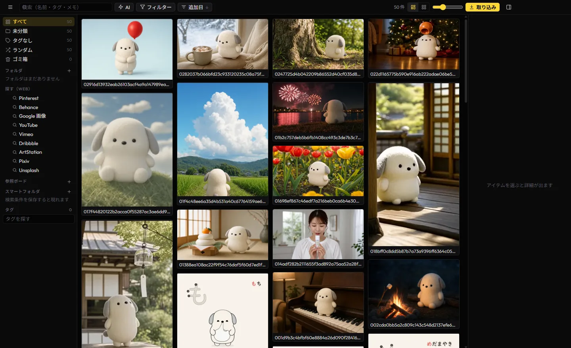571x348 pixels.
Task: Focus the search field for name, tag, memo
Action: click(65, 7)
